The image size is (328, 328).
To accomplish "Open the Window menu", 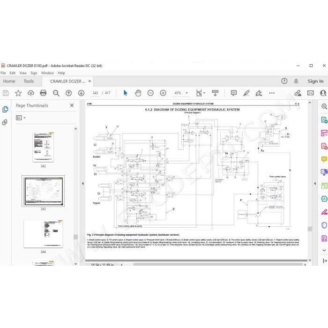I will pyautogui.click(x=47, y=73).
